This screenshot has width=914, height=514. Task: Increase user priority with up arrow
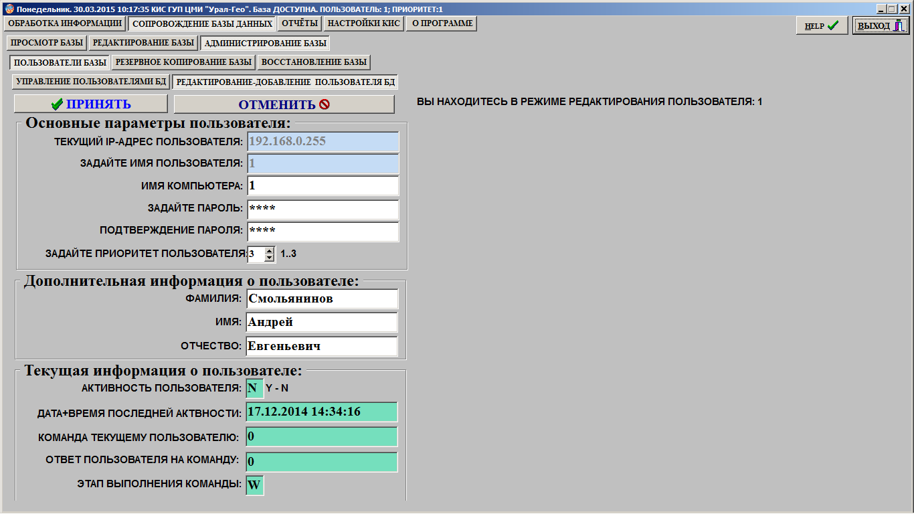point(270,250)
